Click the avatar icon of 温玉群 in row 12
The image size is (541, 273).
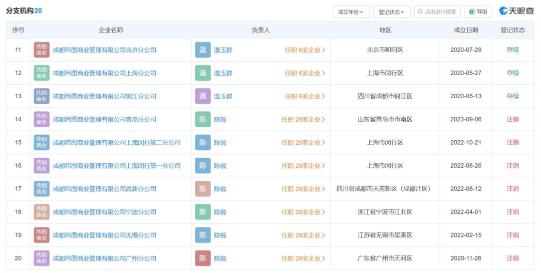tap(203, 73)
